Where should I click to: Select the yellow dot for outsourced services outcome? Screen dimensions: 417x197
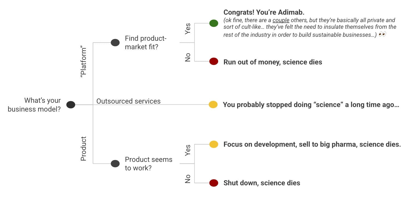[x=213, y=105]
